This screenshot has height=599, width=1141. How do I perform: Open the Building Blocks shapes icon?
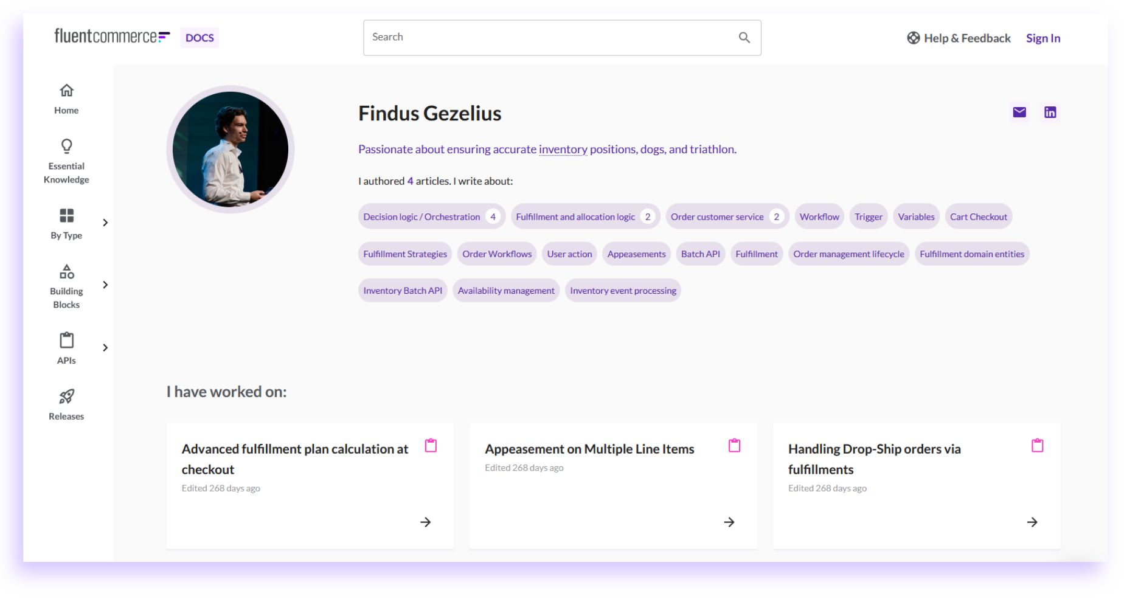66,271
